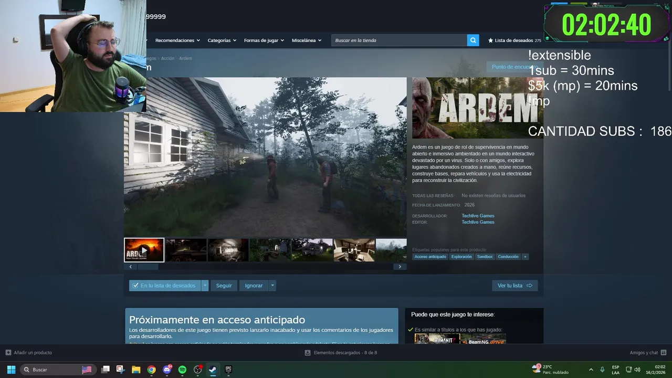This screenshot has height=378, width=672.
Task: Click the volume speaker icon in the tray
Action: point(637,370)
